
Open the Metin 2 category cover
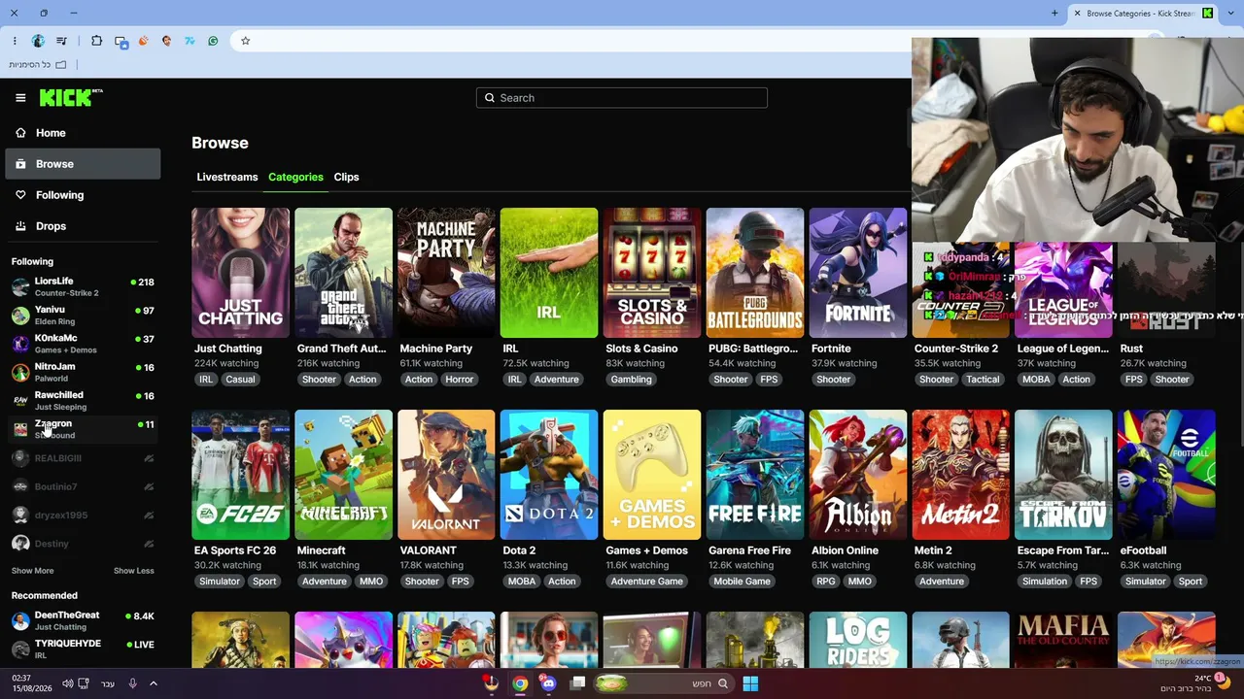pos(961,475)
